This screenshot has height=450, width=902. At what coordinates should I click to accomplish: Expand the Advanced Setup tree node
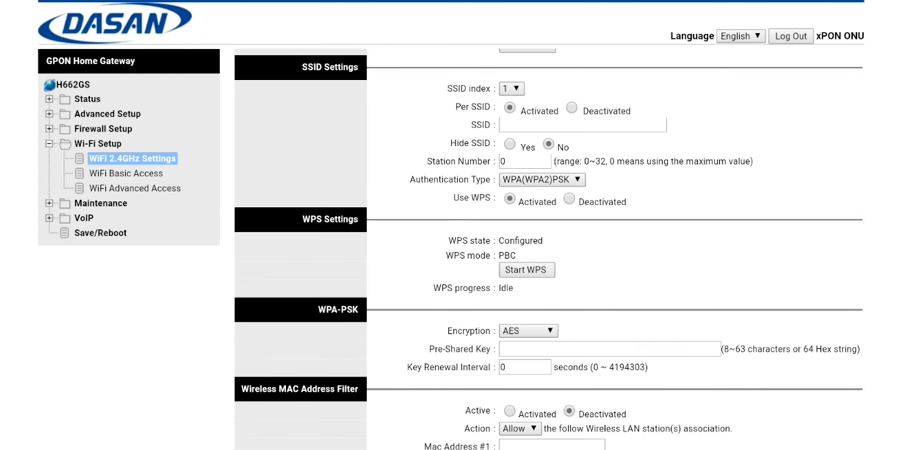(x=49, y=114)
